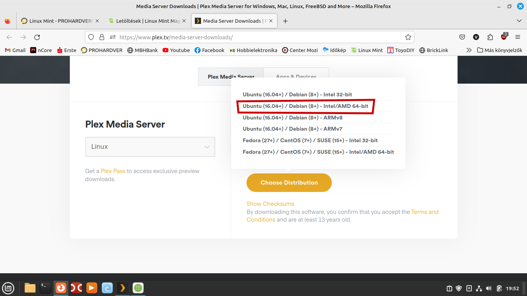Open the orange media player taskbar icon
527x296 pixels.
pyautogui.click(x=92, y=288)
